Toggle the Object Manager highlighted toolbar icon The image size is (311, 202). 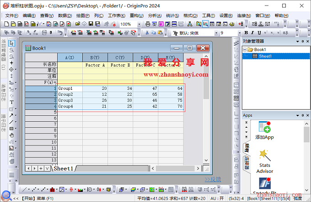[x=205, y=24]
